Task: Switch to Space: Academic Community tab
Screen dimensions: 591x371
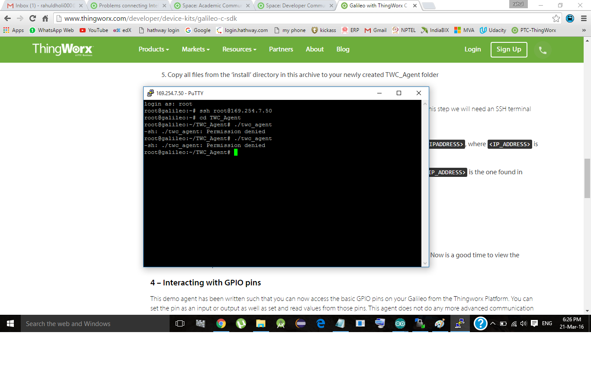Action: point(211,6)
